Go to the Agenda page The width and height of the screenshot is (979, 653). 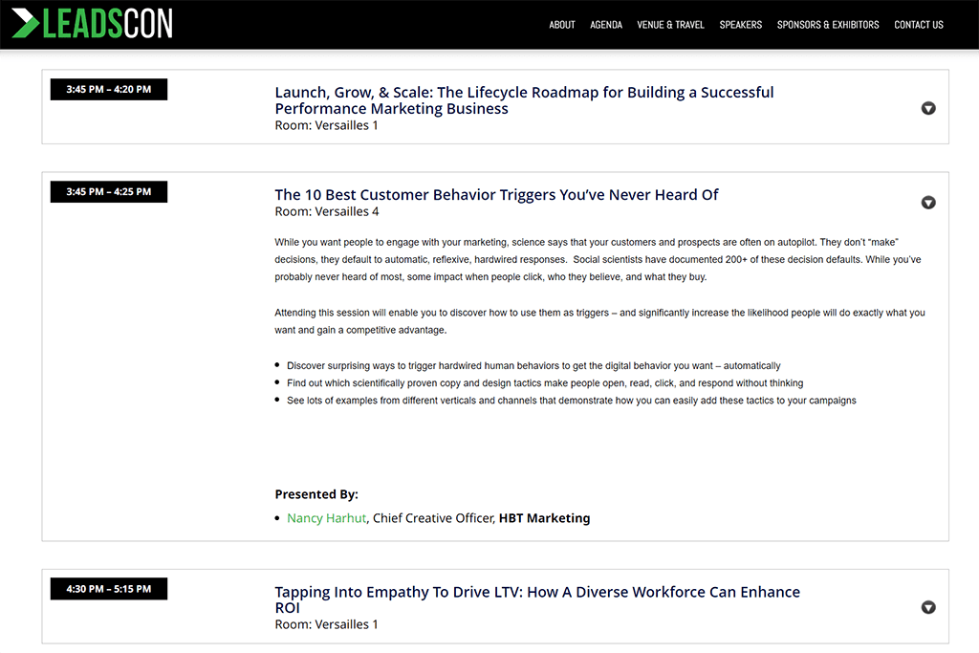coord(606,25)
